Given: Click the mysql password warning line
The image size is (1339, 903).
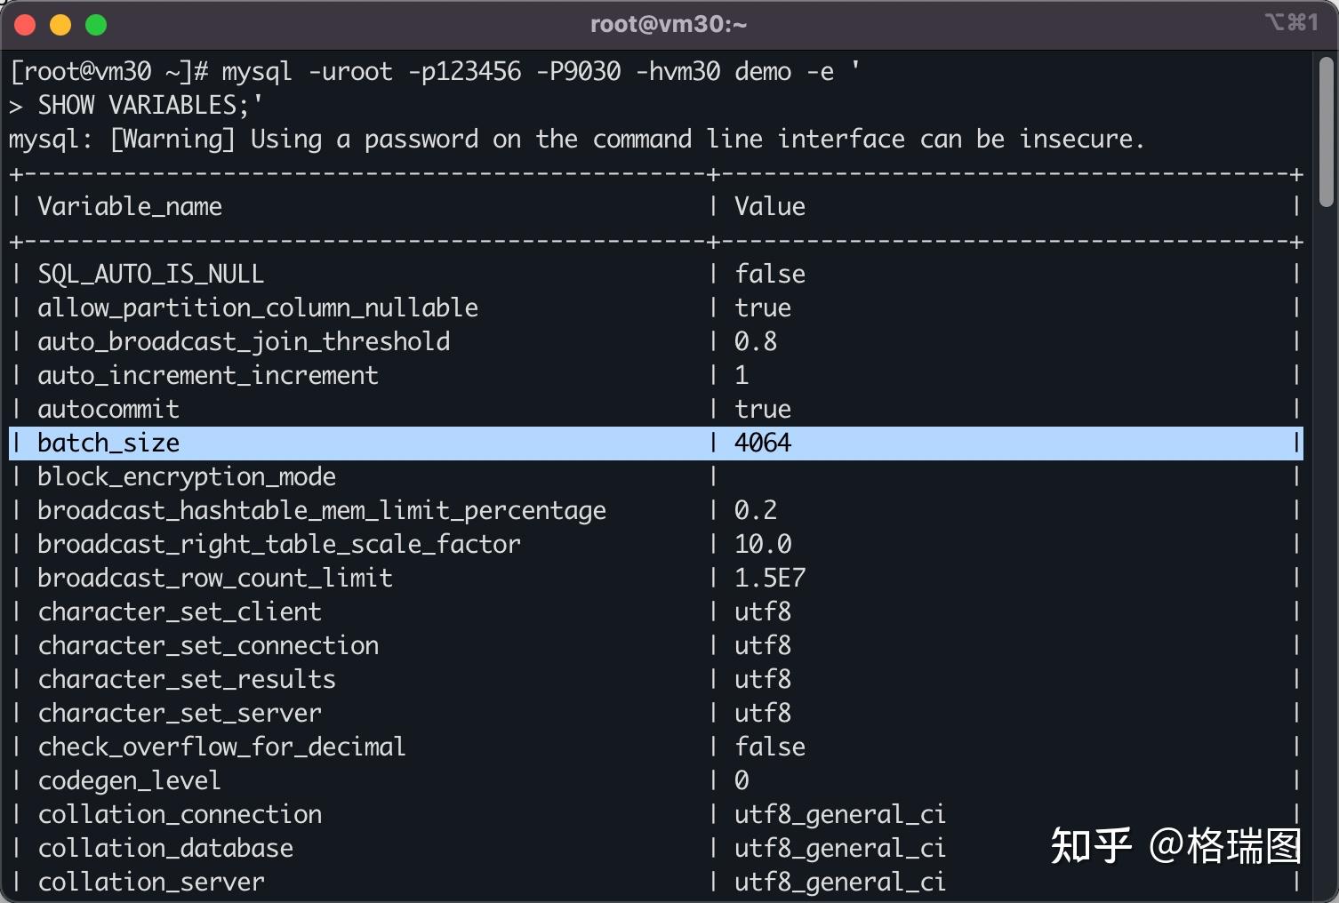Looking at the screenshot, I should pyautogui.click(x=576, y=139).
